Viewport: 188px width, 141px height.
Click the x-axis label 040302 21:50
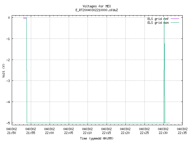click(x=12, y=131)
